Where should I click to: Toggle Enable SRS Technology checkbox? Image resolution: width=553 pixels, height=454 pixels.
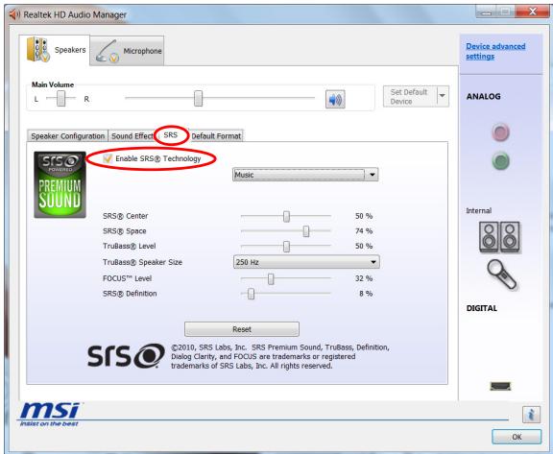tap(108, 158)
